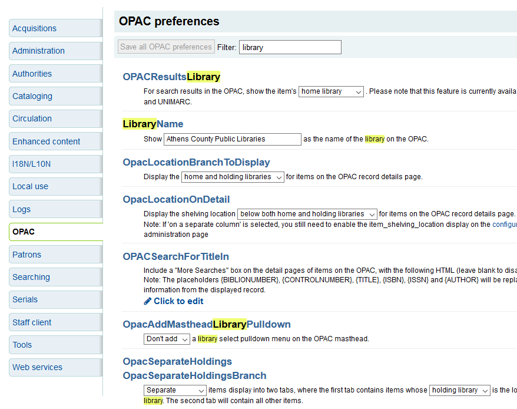Open the 'holding library' dropdown
This screenshot has width=517, height=409.
click(459, 391)
